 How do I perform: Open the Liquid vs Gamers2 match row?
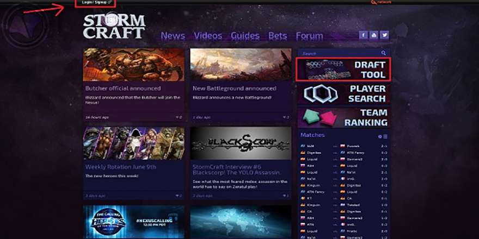[x=344, y=159]
